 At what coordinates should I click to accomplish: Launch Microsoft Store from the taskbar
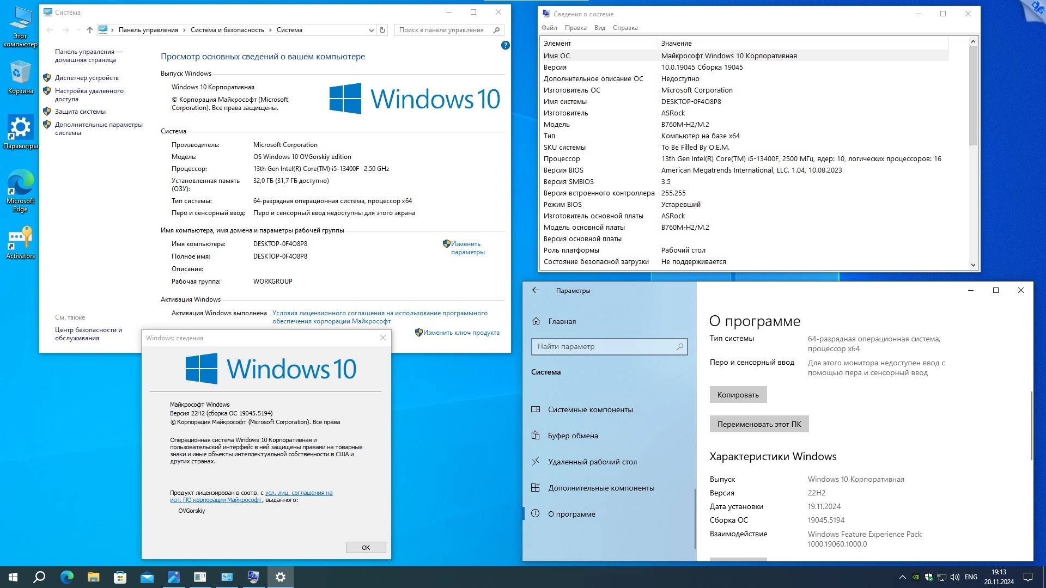coord(120,577)
